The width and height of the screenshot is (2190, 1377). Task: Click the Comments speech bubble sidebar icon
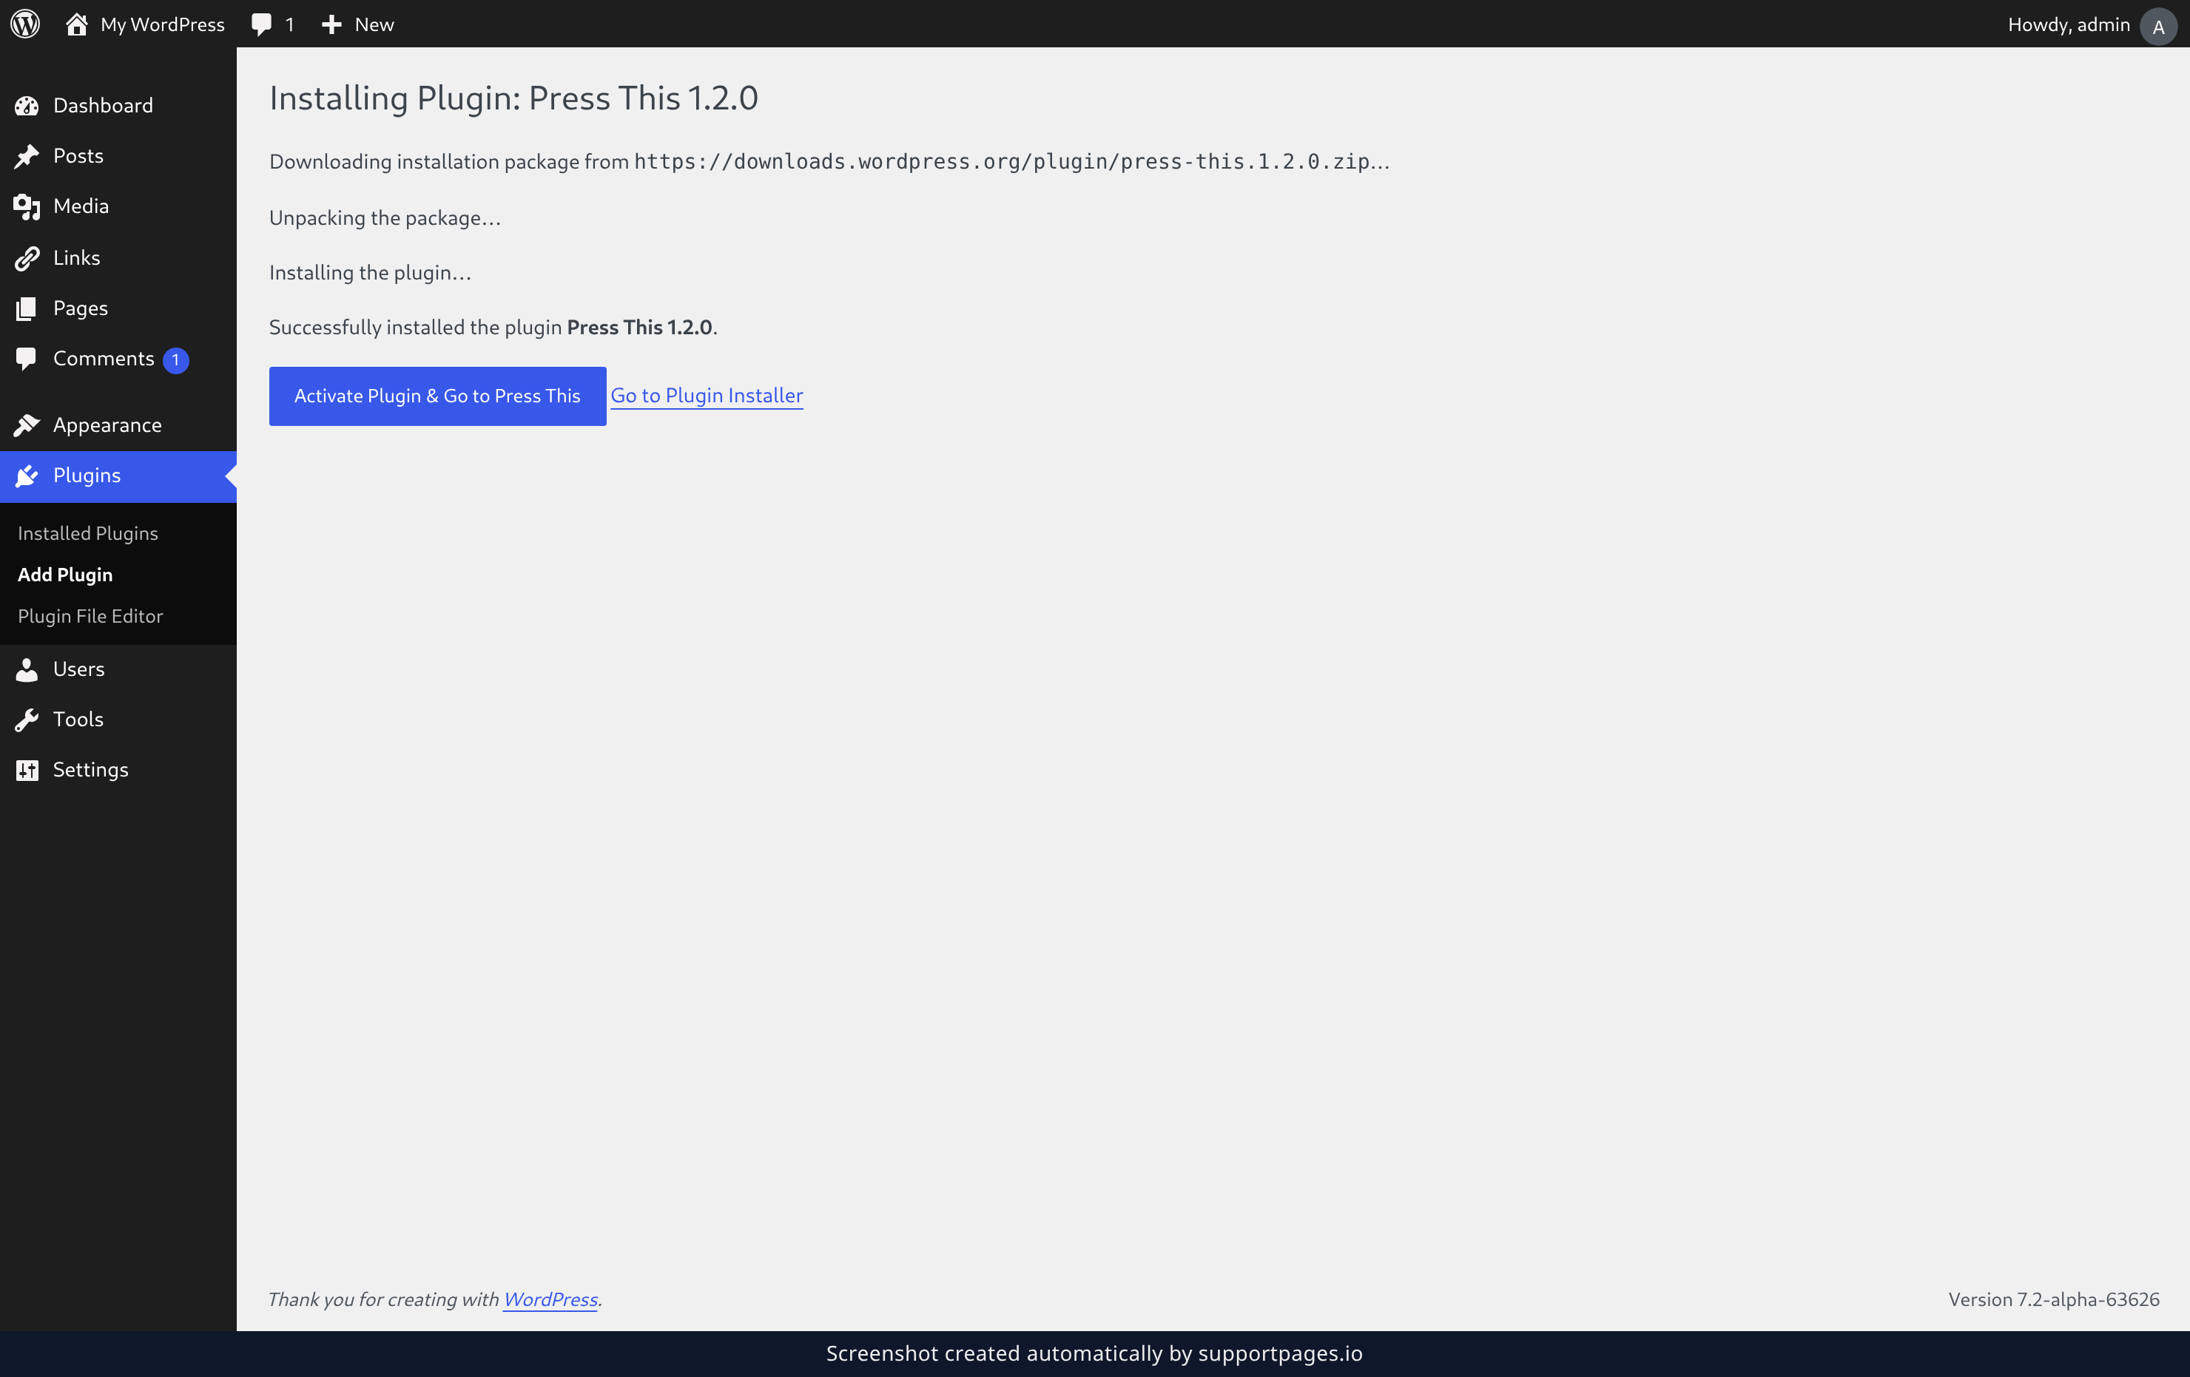27,359
